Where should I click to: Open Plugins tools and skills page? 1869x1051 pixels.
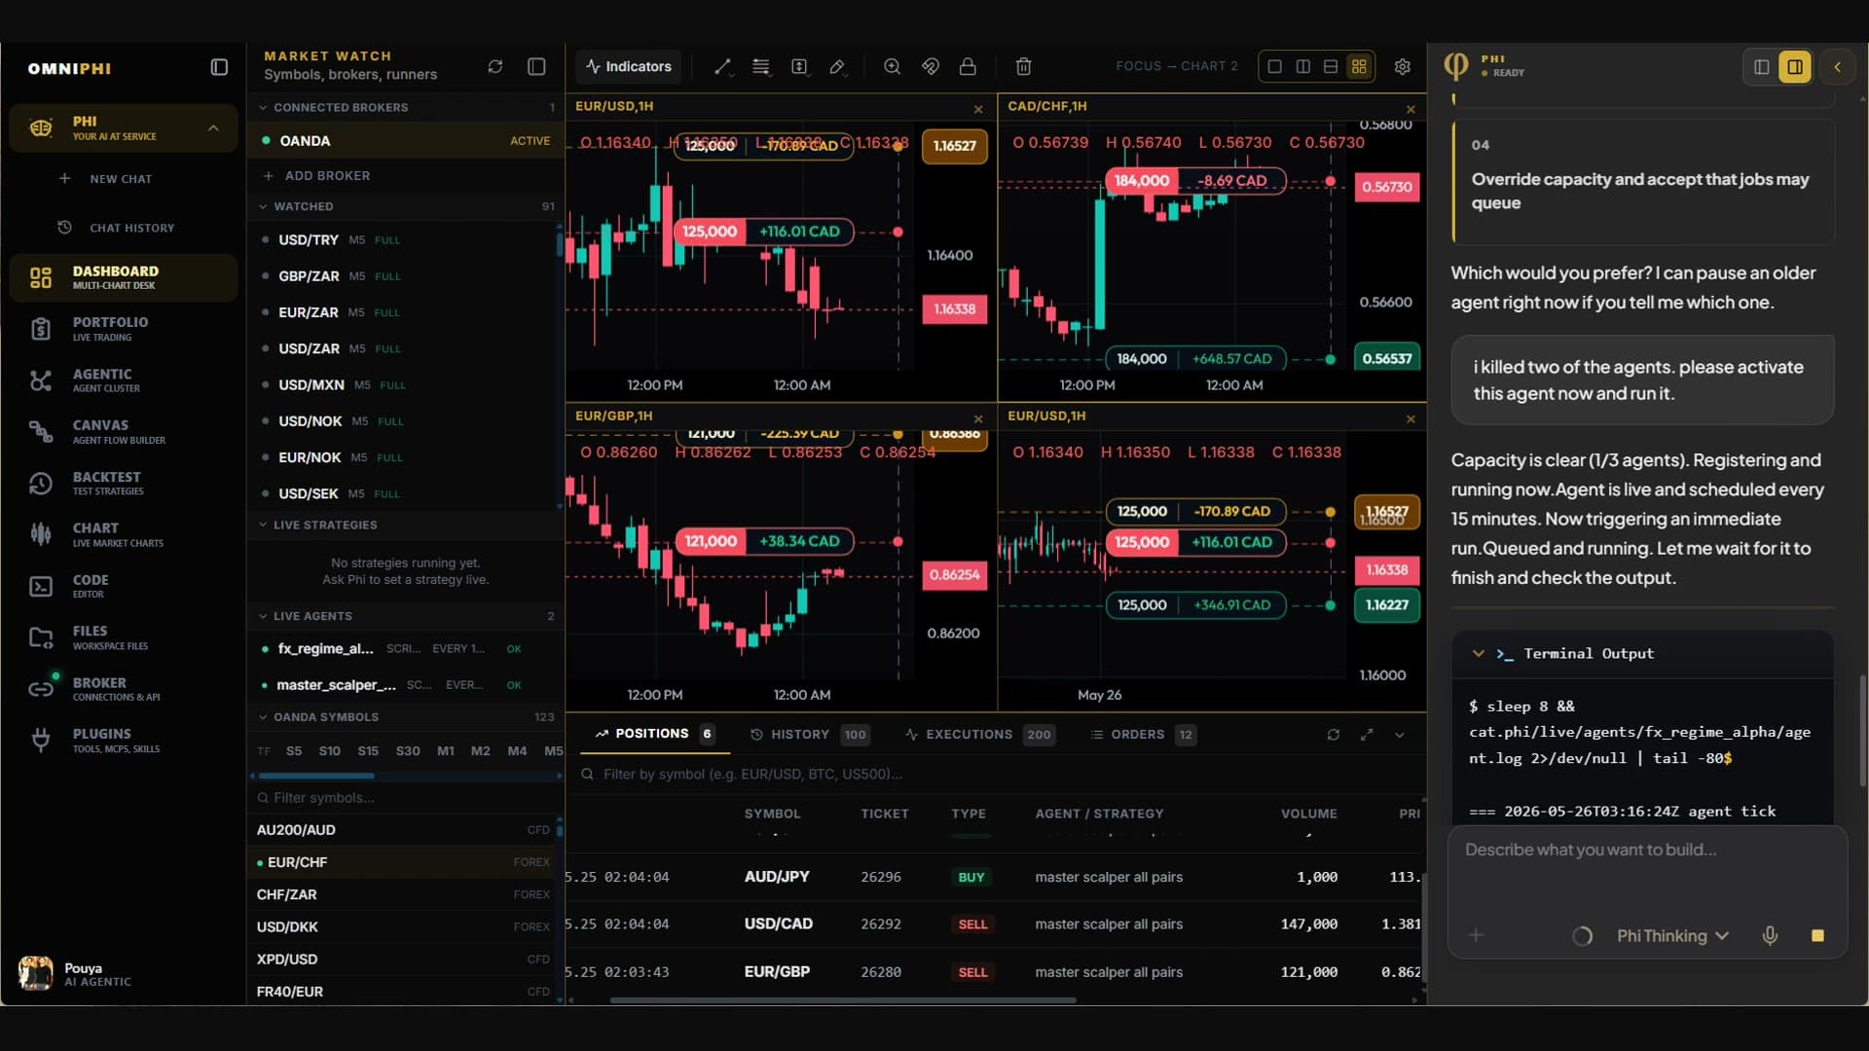coord(124,741)
